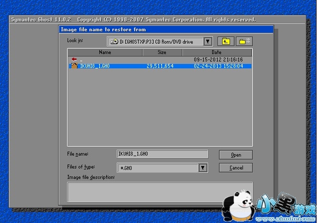Select the IKUAI8_1.GHO file name
Screen dimensions: 317x223
tap(95, 66)
